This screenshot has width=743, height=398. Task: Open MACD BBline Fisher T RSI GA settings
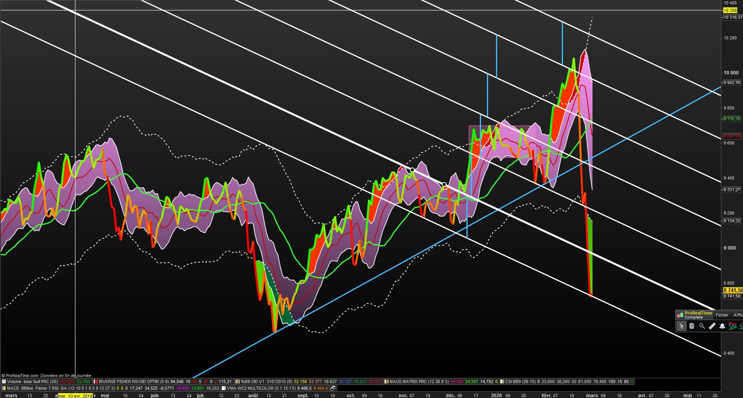click(x=61, y=388)
